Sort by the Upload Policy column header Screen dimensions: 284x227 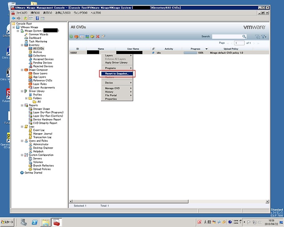[231, 49]
